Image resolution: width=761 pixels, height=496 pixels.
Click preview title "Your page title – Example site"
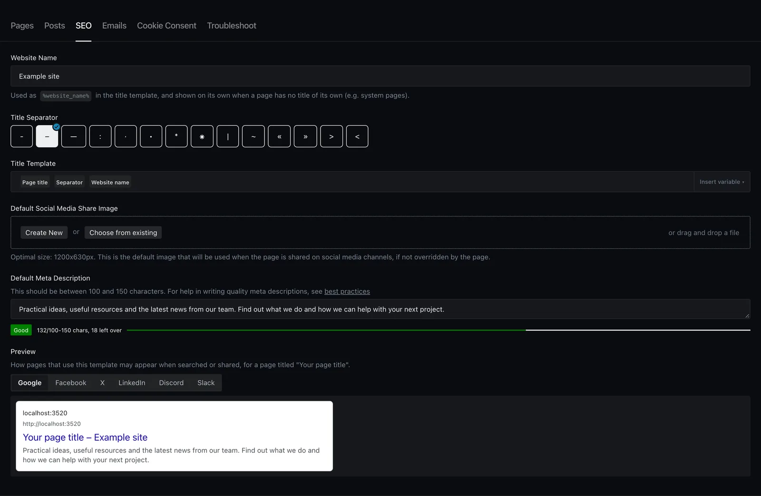pos(85,438)
